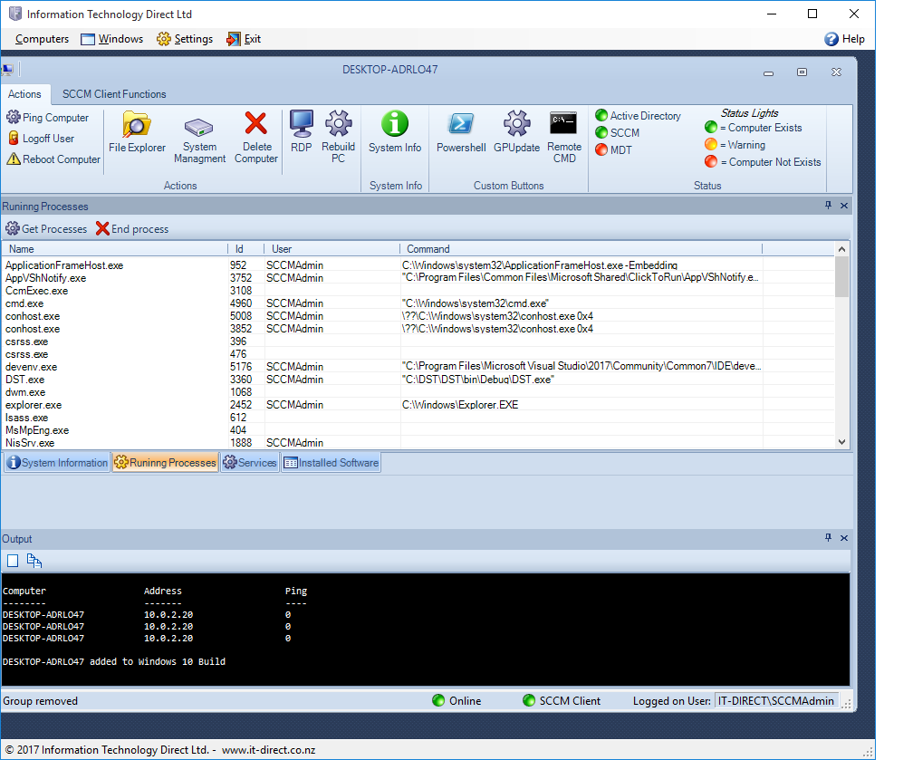Open Remote CMD console
The width and height of the screenshot is (913, 760).
click(x=564, y=124)
